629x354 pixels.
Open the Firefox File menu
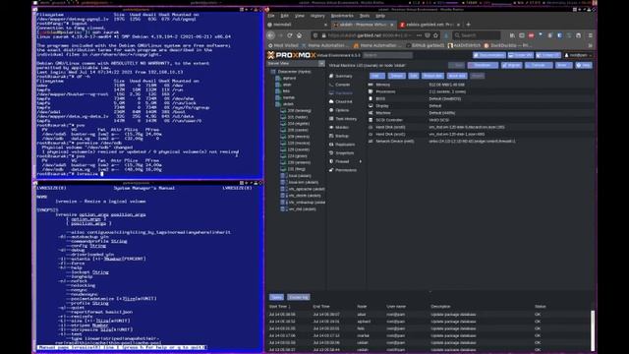click(x=271, y=16)
